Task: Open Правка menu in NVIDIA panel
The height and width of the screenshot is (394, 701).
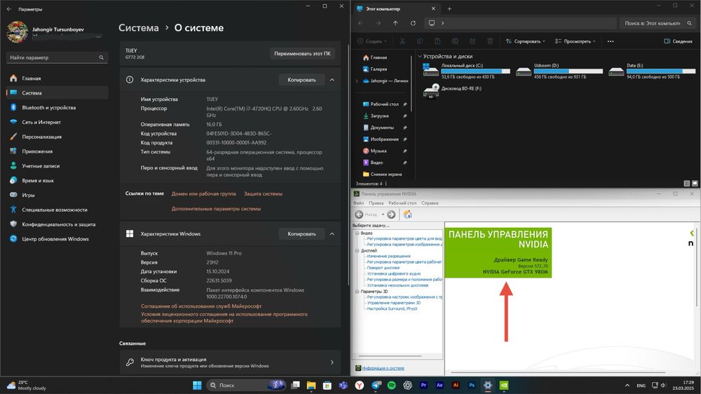Action: tap(376, 203)
